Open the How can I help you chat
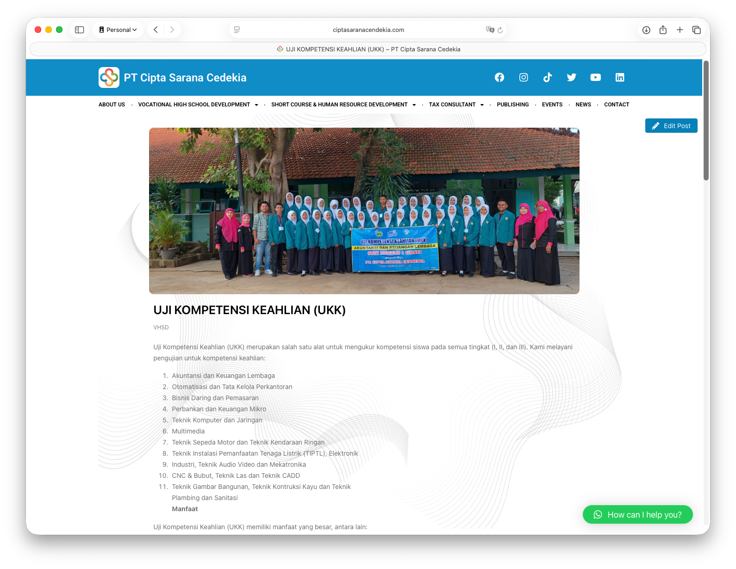 point(638,514)
